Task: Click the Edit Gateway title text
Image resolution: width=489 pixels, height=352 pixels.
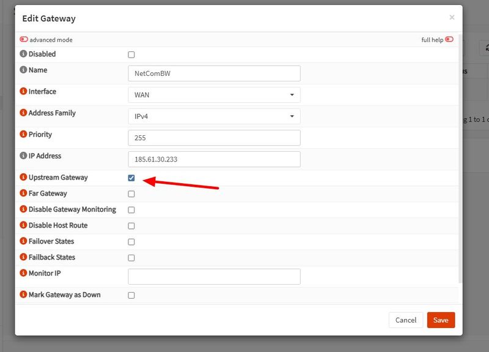Action: [49, 18]
